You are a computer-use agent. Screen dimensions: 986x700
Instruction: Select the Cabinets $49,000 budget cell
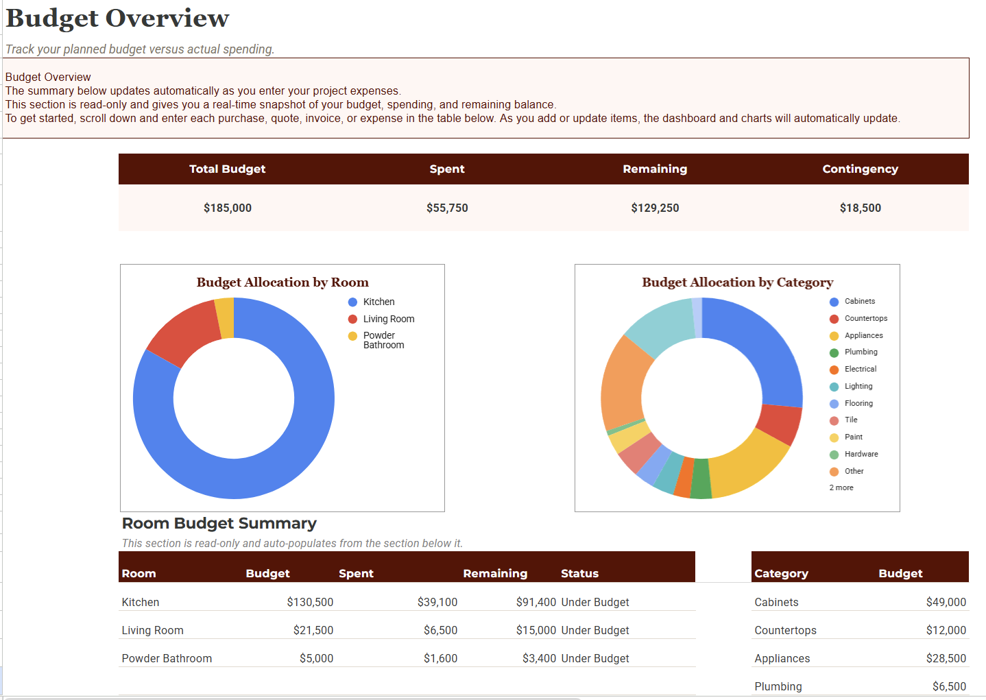[x=946, y=602]
